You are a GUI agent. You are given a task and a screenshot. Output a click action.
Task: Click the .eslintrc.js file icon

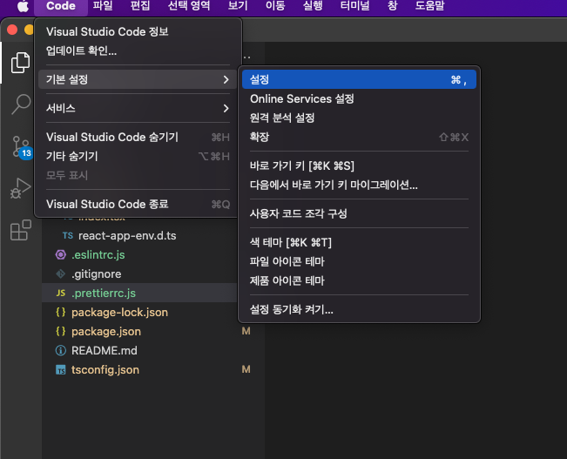pos(61,255)
